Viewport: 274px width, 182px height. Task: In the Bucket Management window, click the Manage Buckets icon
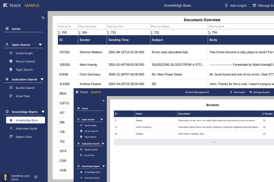tap(250, 92)
